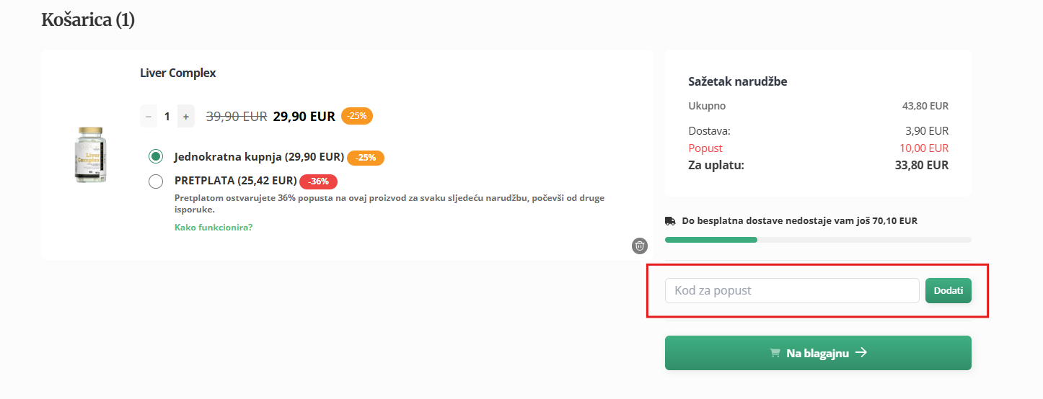Viewport: 1043px width, 399px height.
Task: Increase quantity with the plus button
Action: [x=186, y=116]
